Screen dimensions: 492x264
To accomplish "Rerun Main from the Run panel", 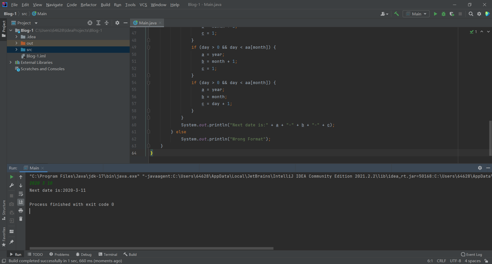I will coord(12,177).
